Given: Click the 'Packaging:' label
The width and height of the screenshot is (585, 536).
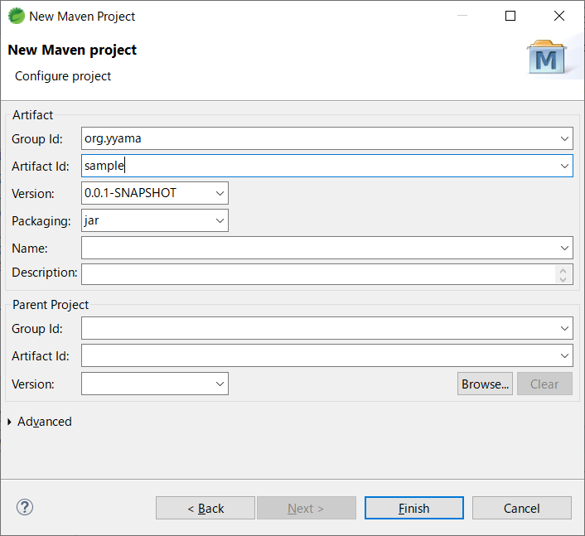Looking at the screenshot, I should tap(41, 221).
